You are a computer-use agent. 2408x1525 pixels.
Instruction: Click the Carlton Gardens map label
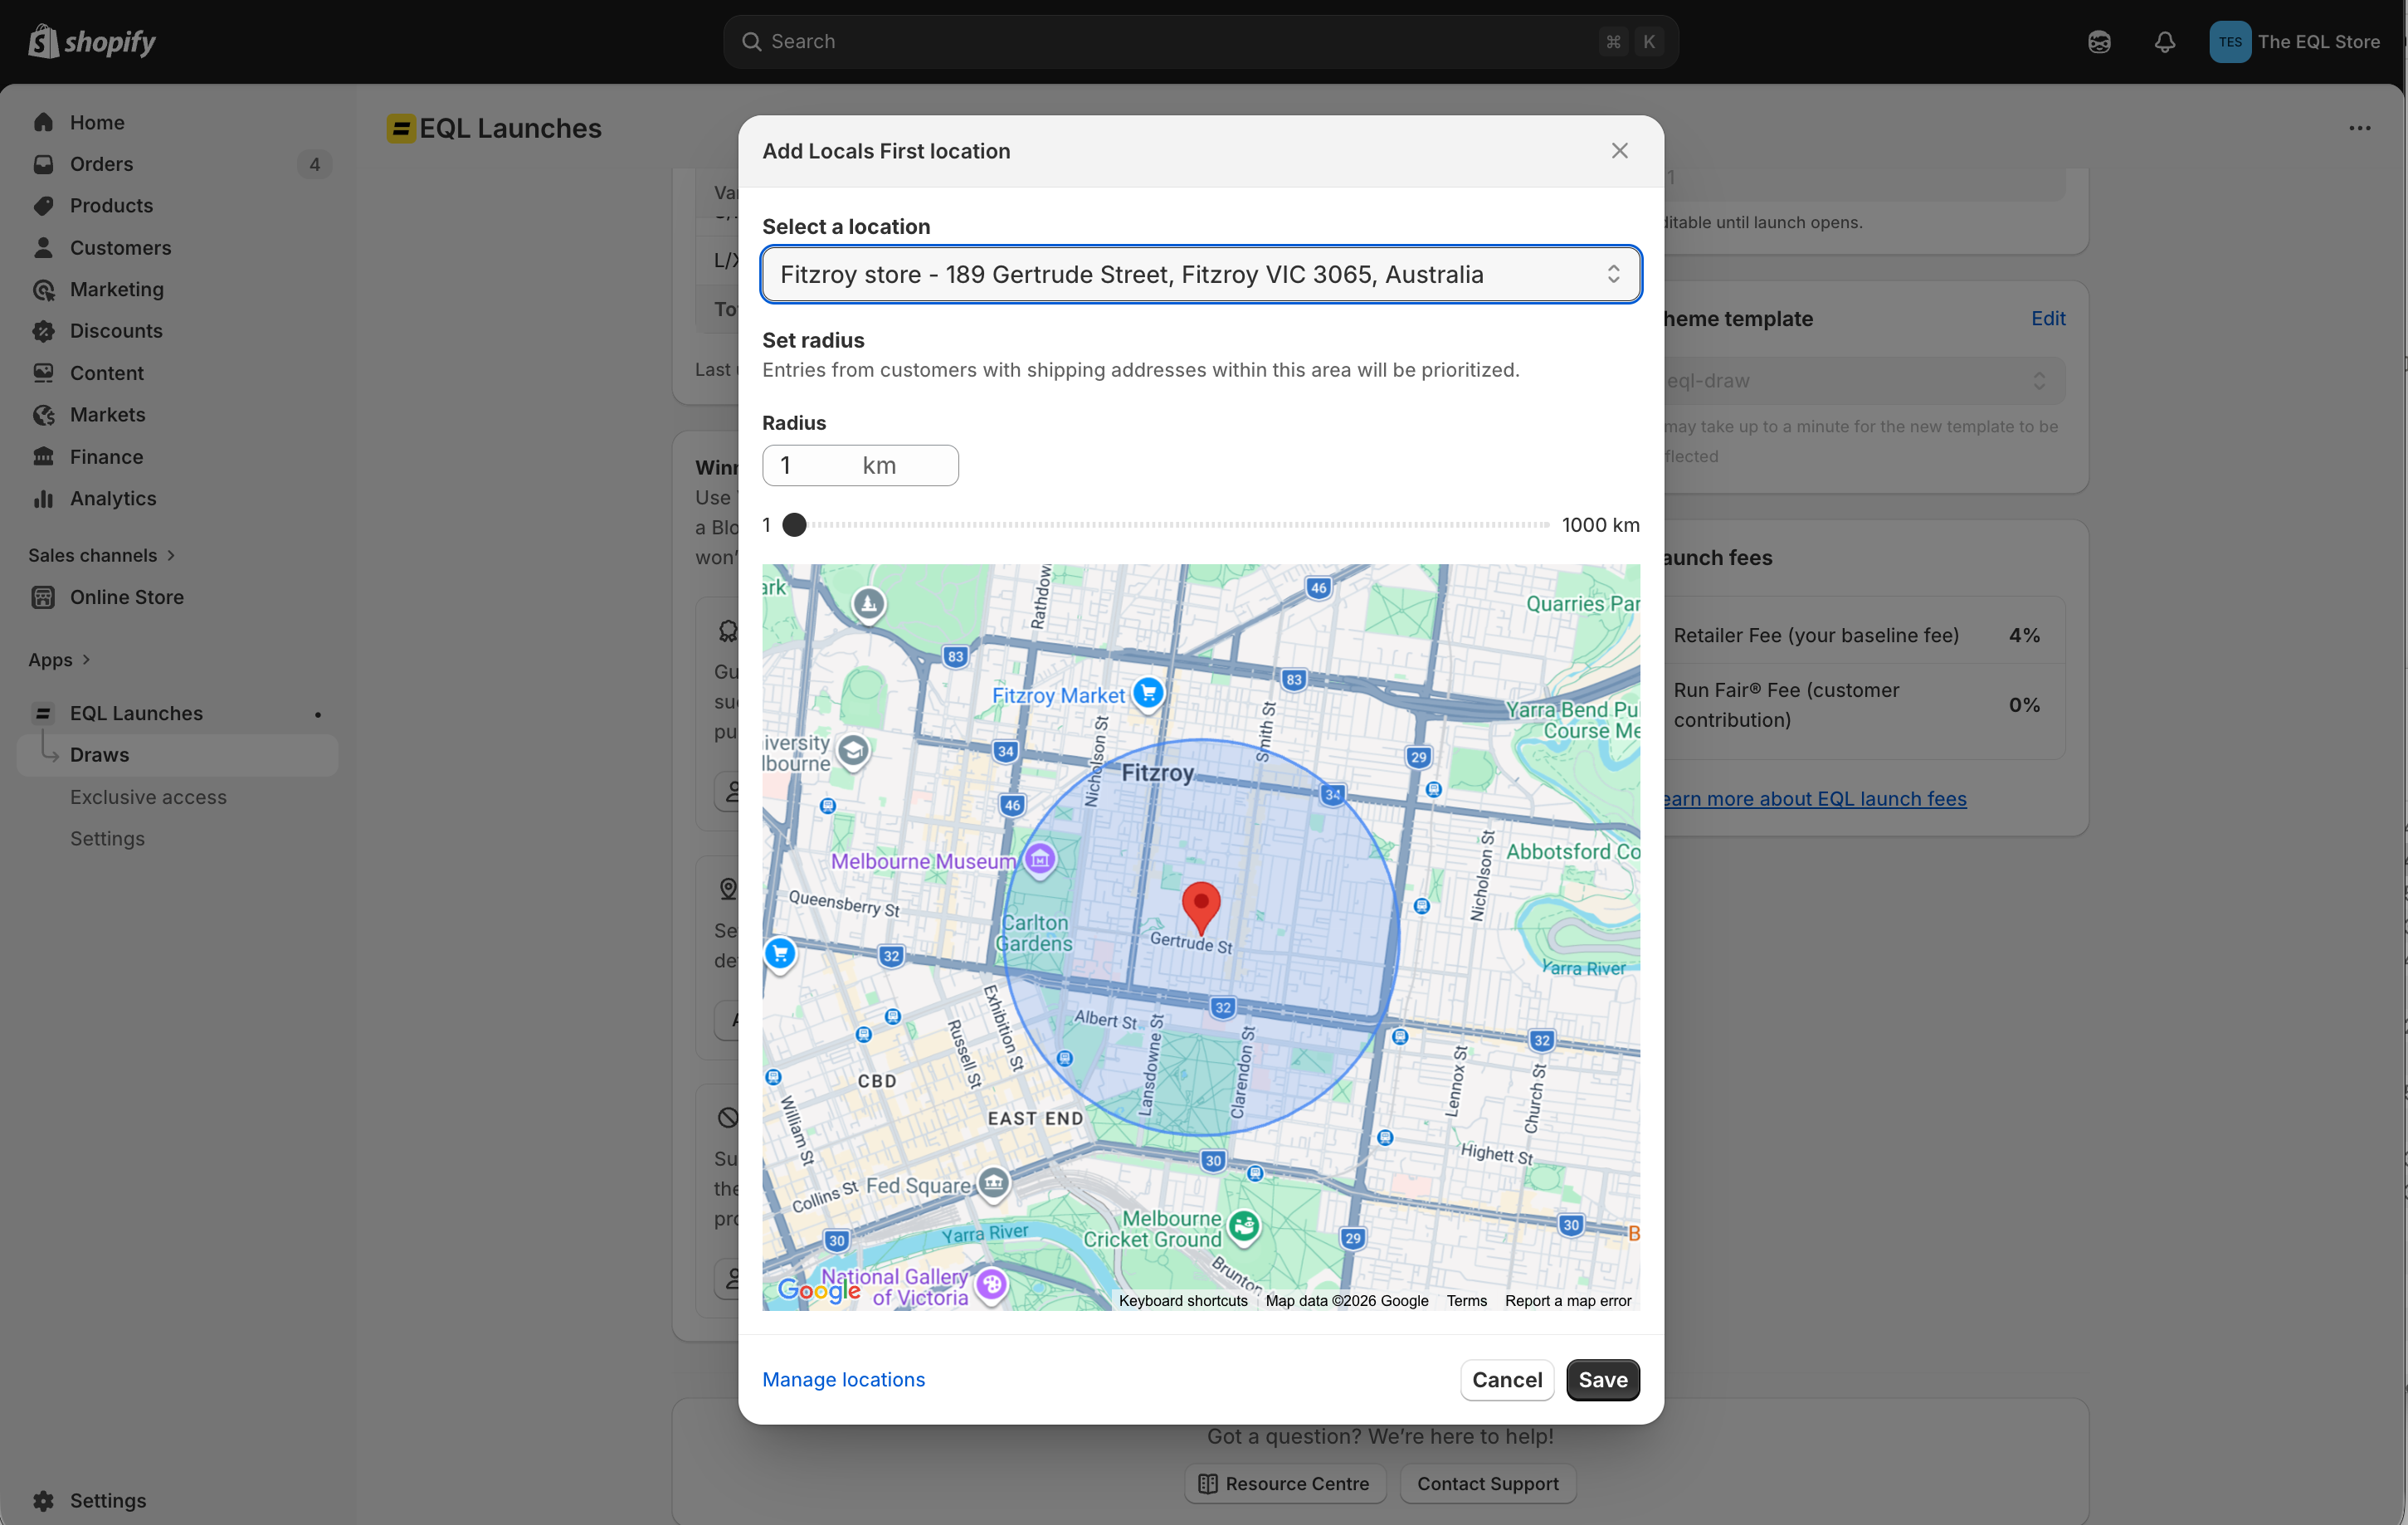(1035, 934)
